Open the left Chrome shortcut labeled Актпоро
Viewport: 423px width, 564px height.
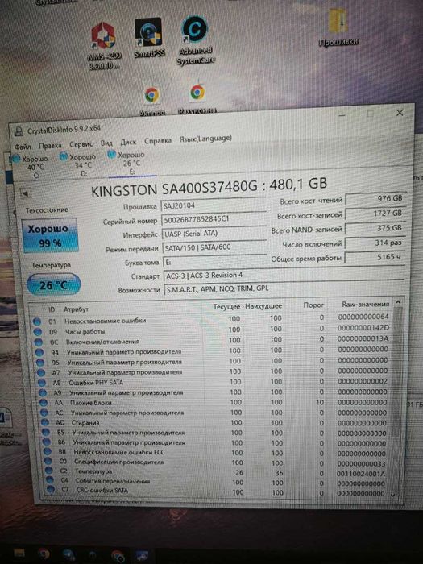click(x=151, y=102)
